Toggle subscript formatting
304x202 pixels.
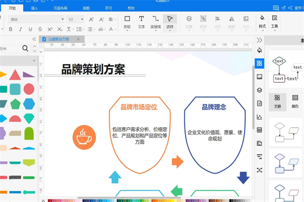tap(60, 29)
